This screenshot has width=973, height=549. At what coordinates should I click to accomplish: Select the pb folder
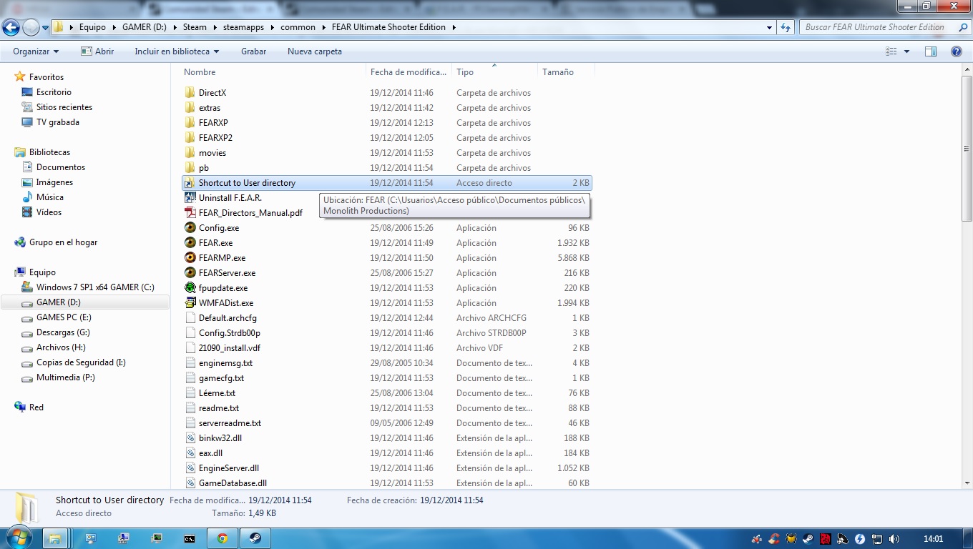point(204,168)
